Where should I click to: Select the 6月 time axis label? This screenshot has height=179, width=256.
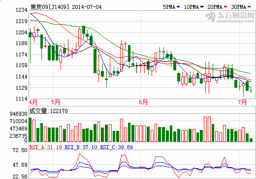(x=143, y=102)
